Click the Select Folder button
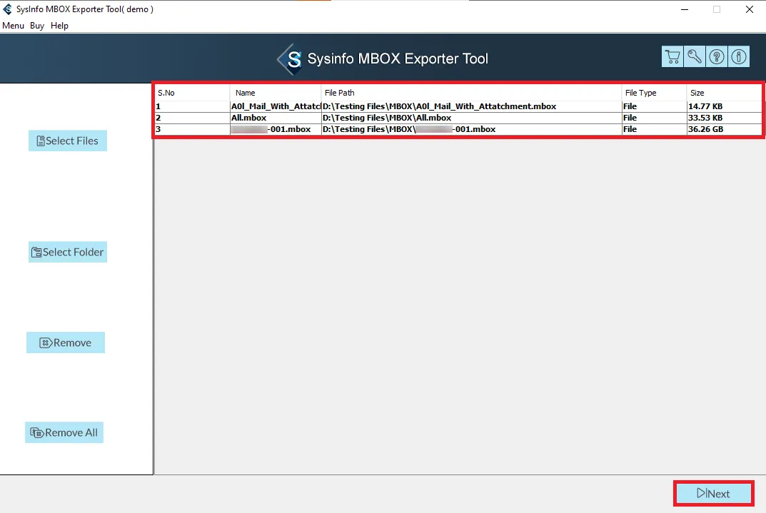Image resolution: width=766 pixels, height=513 pixels. (67, 252)
